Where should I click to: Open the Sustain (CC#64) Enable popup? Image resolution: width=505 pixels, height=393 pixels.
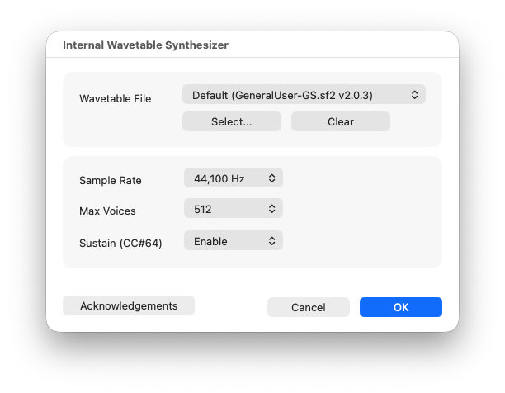[234, 240]
